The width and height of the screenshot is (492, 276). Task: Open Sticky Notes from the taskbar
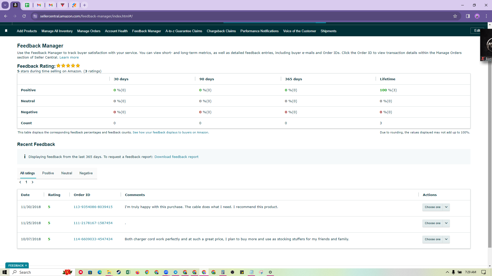tap(242, 272)
